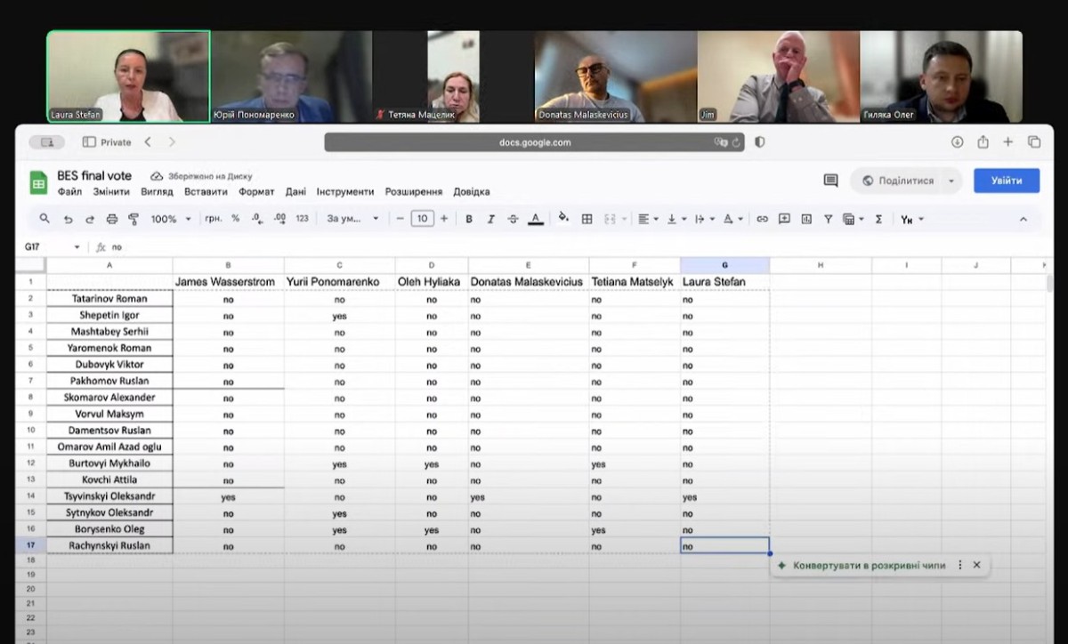Open the Довідка menu
The width and height of the screenshot is (1068, 644).
click(x=472, y=191)
